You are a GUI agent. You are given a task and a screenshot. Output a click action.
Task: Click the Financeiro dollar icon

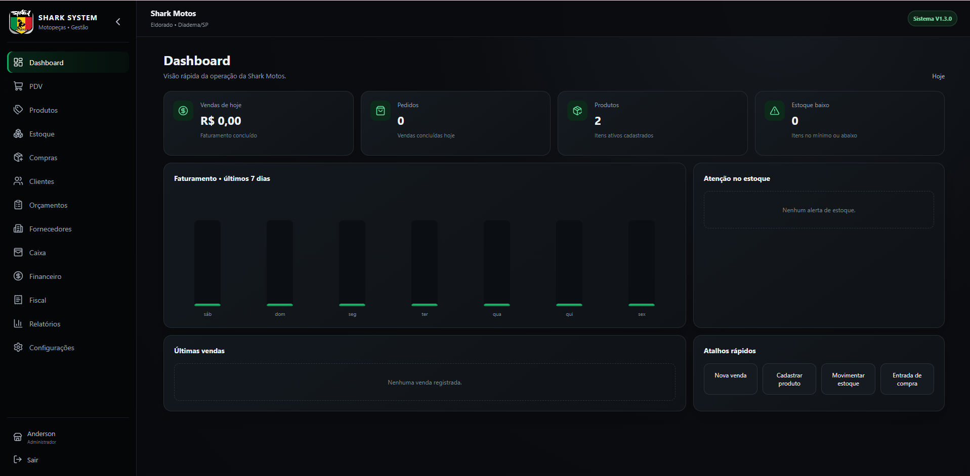point(18,276)
